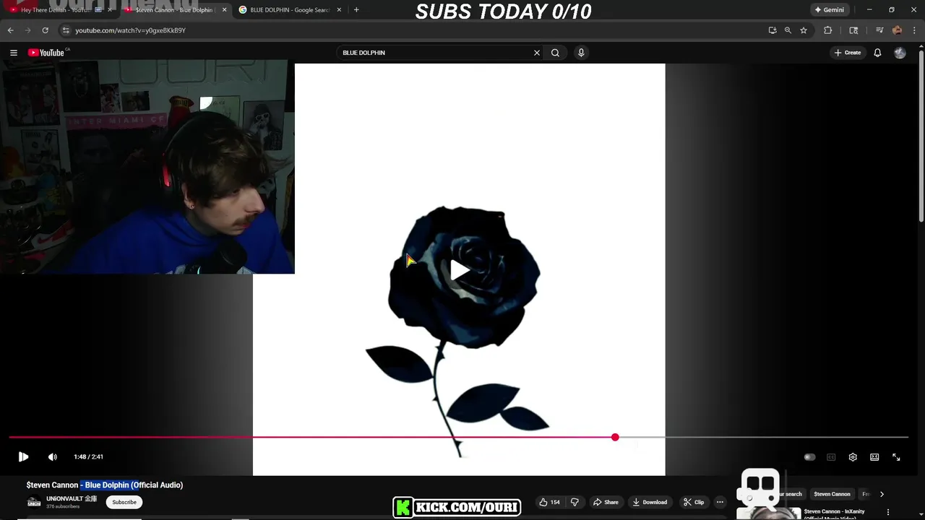Open the player settings gear
Viewport: 925px width, 520px height.
coord(853,457)
